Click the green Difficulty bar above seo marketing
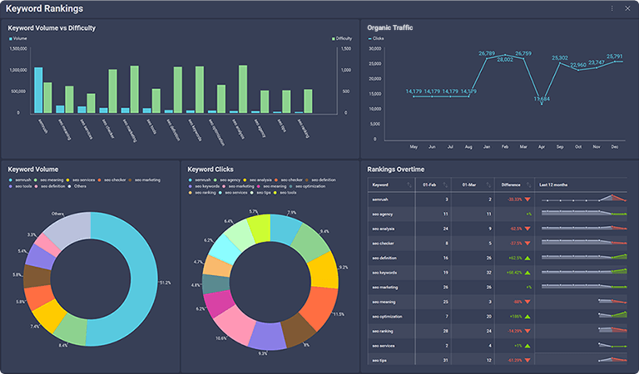Image resolution: width=639 pixels, height=374 pixels. click(134, 90)
